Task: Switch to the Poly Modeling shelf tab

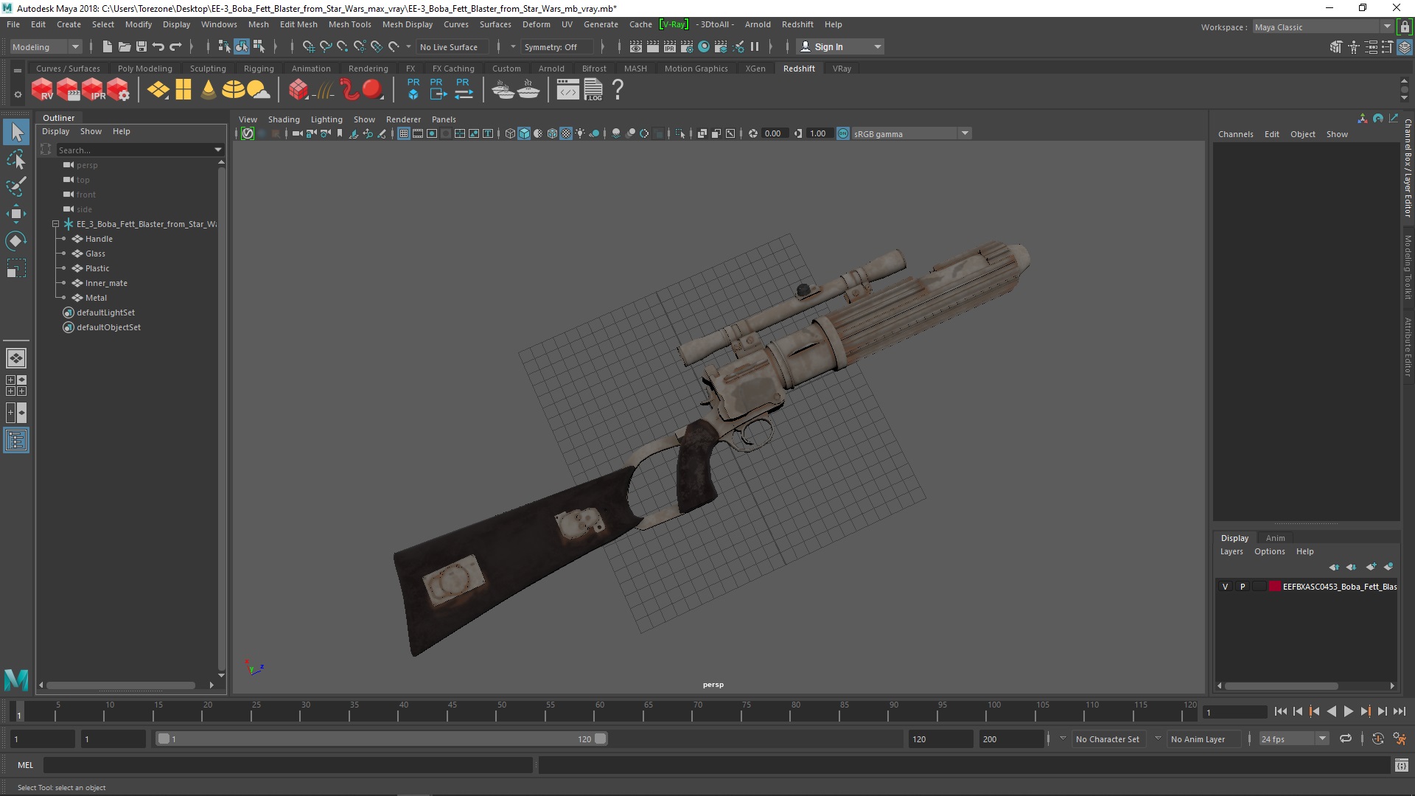Action: tap(144, 69)
